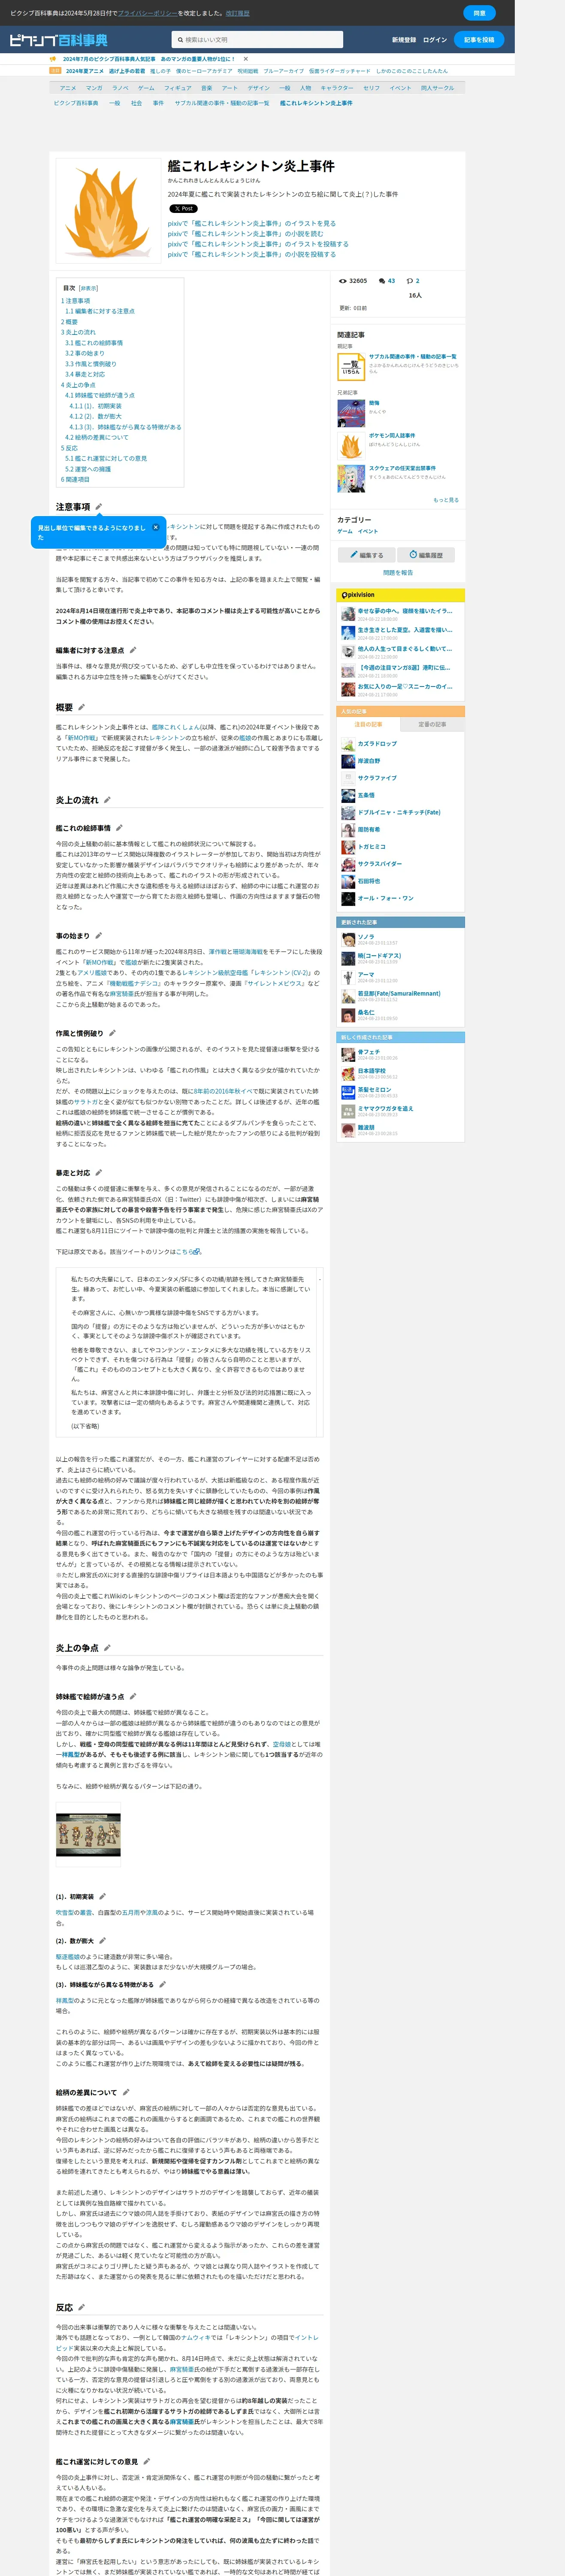The image size is (565, 2576).
Task: Edit 艦これの絵師事情 section via pencil icon
Action: (x=119, y=828)
